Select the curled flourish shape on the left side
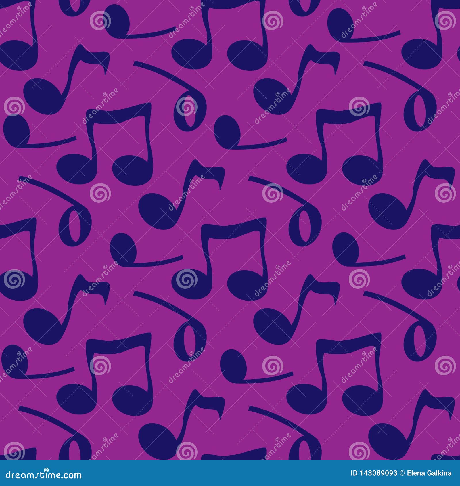 click(75, 227)
